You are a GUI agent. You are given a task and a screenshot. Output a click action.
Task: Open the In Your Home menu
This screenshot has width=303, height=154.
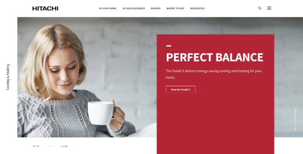coord(108,8)
